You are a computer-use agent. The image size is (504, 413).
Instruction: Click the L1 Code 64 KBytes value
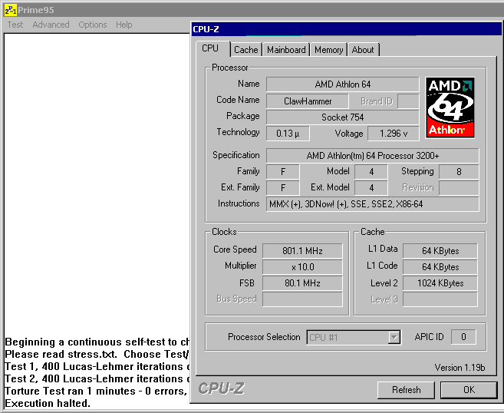tap(440, 267)
